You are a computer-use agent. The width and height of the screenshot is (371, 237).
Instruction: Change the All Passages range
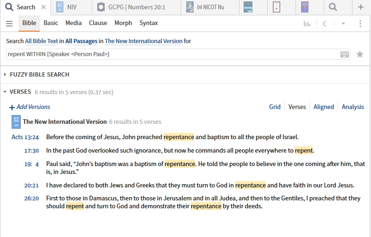[81, 41]
